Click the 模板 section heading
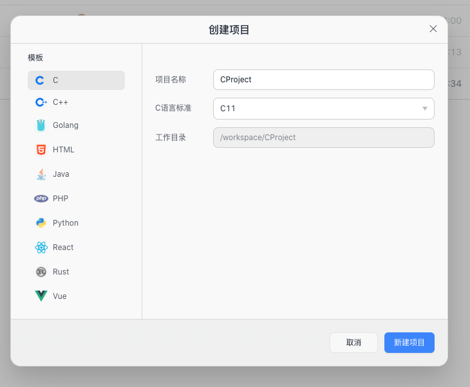The width and height of the screenshot is (470, 387). [x=35, y=57]
